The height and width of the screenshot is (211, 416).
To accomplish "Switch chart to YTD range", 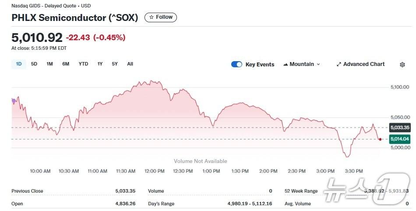I will [83, 64].
